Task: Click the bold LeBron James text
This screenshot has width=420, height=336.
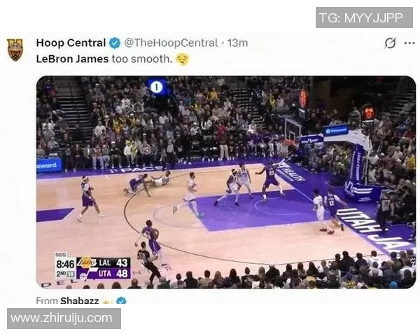Action: (x=72, y=59)
